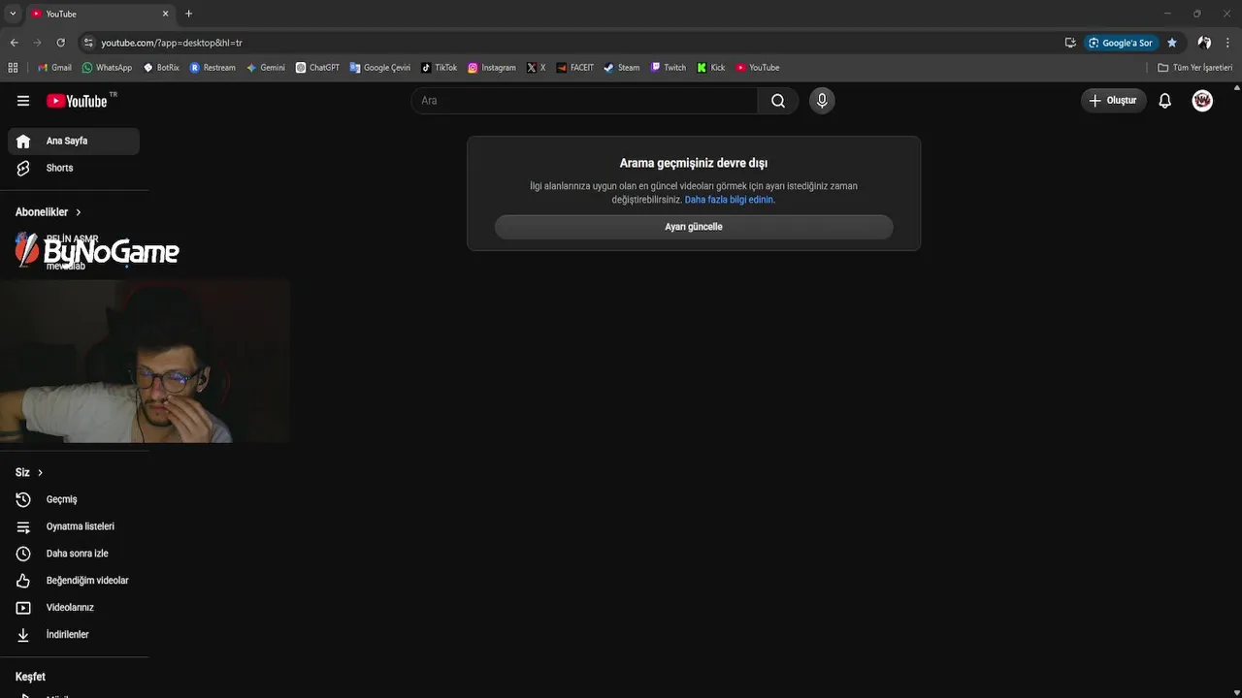Screen dimensions: 1242x698
Task: Open the ChatGPT bookmark
Action: click(x=317, y=68)
